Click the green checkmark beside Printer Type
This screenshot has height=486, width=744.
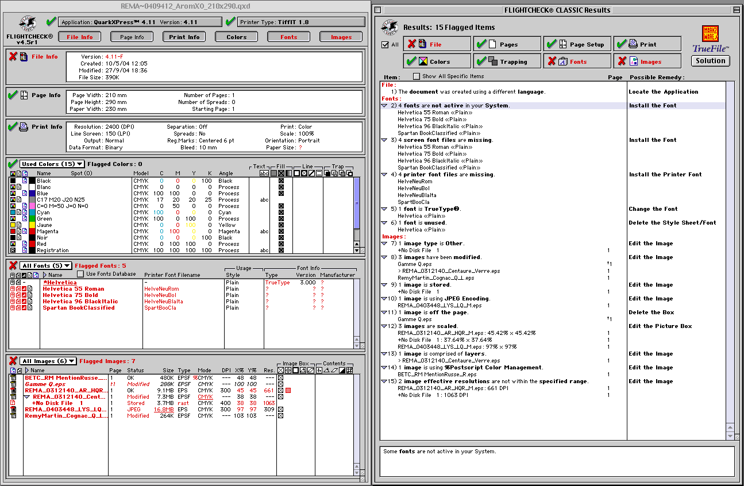230,22
